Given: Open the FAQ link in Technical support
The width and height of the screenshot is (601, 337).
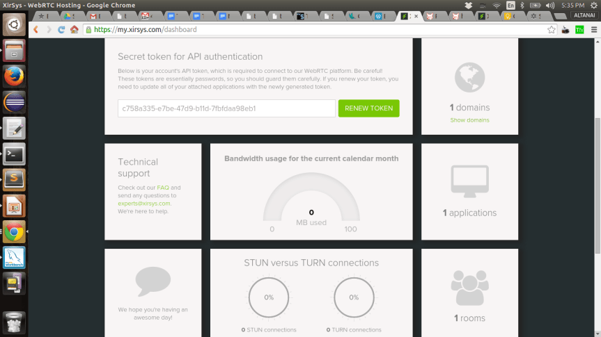Looking at the screenshot, I should pyautogui.click(x=163, y=188).
